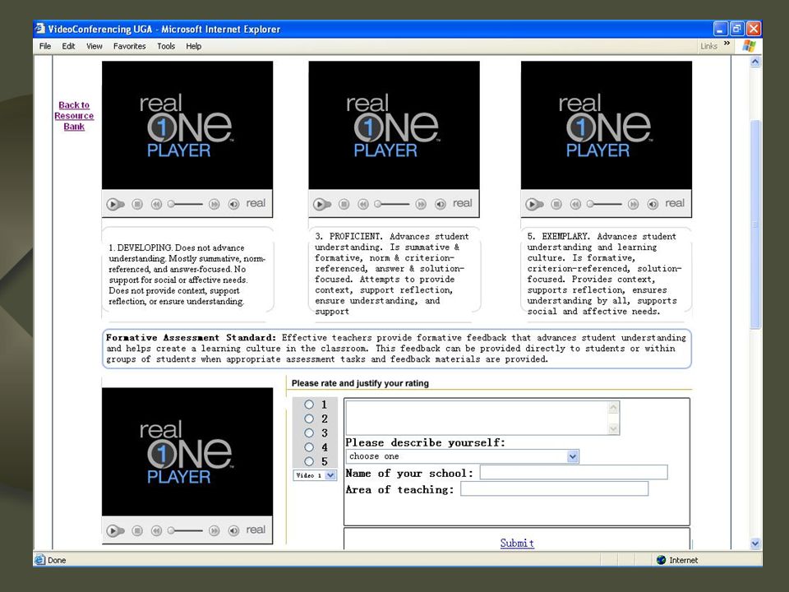Play the Proficient video player
Viewport: 789px width, 592px height.
pyautogui.click(x=322, y=205)
